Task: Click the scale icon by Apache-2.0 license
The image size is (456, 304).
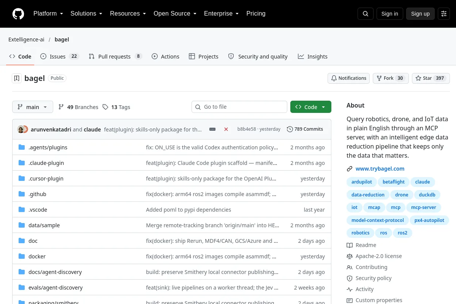Action: (x=350, y=256)
